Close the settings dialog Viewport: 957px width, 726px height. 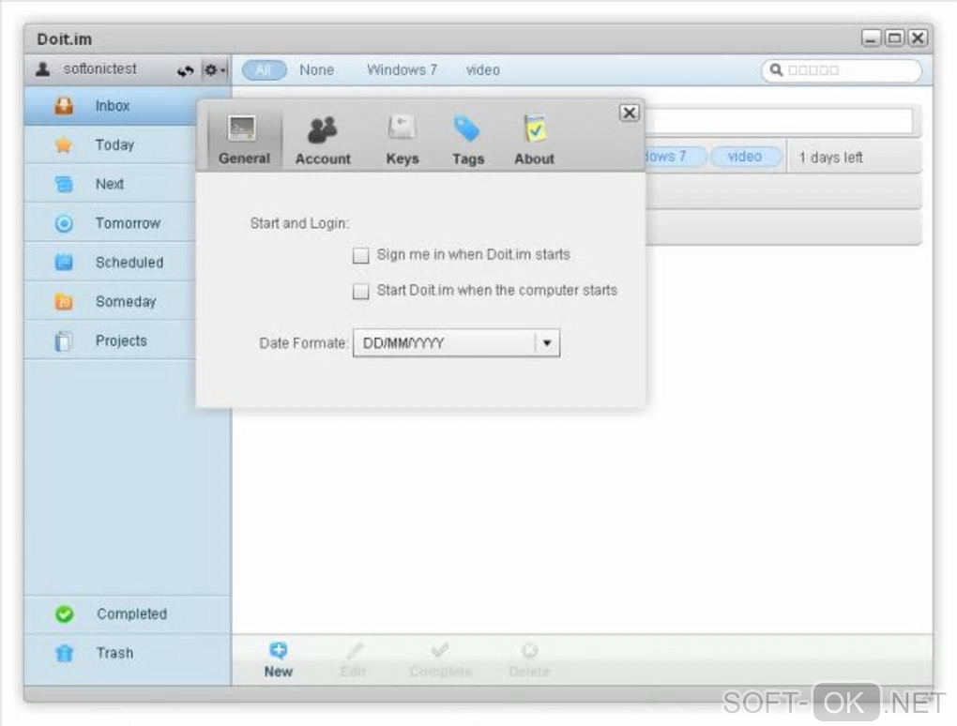(x=630, y=113)
